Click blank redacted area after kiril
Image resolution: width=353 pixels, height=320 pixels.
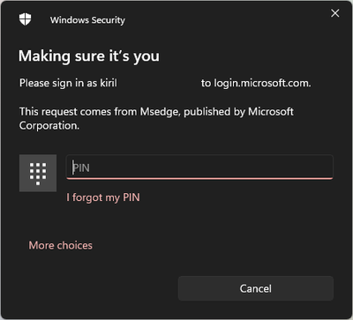(x=159, y=83)
